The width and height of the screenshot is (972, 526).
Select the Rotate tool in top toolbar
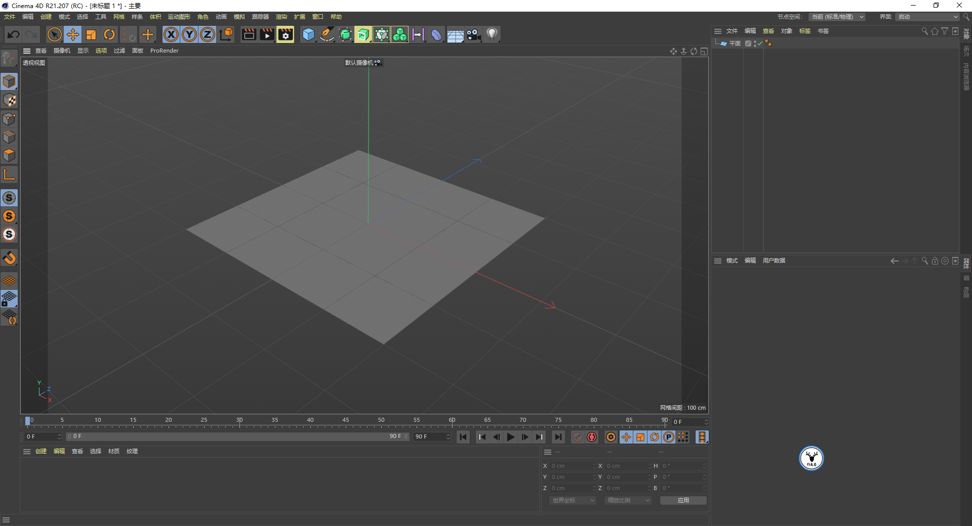[x=109, y=34]
